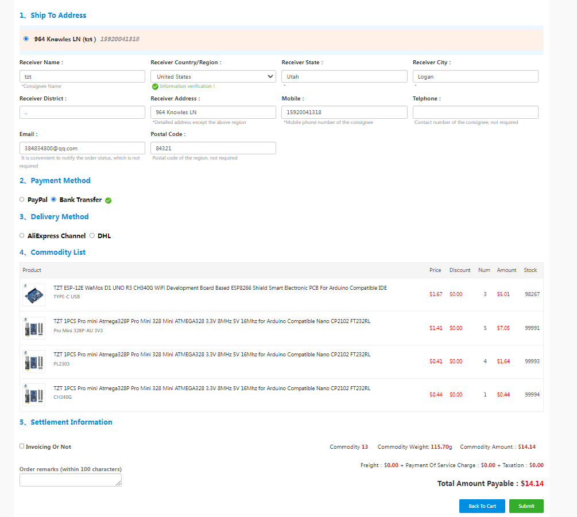The height and width of the screenshot is (517, 577).
Task: Click the Stock column header
Action: coord(530,270)
